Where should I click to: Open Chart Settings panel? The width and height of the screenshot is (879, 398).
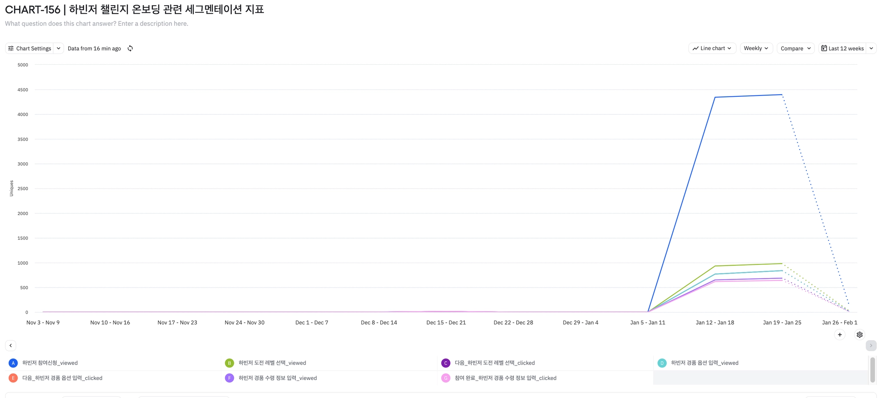[x=29, y=48]
